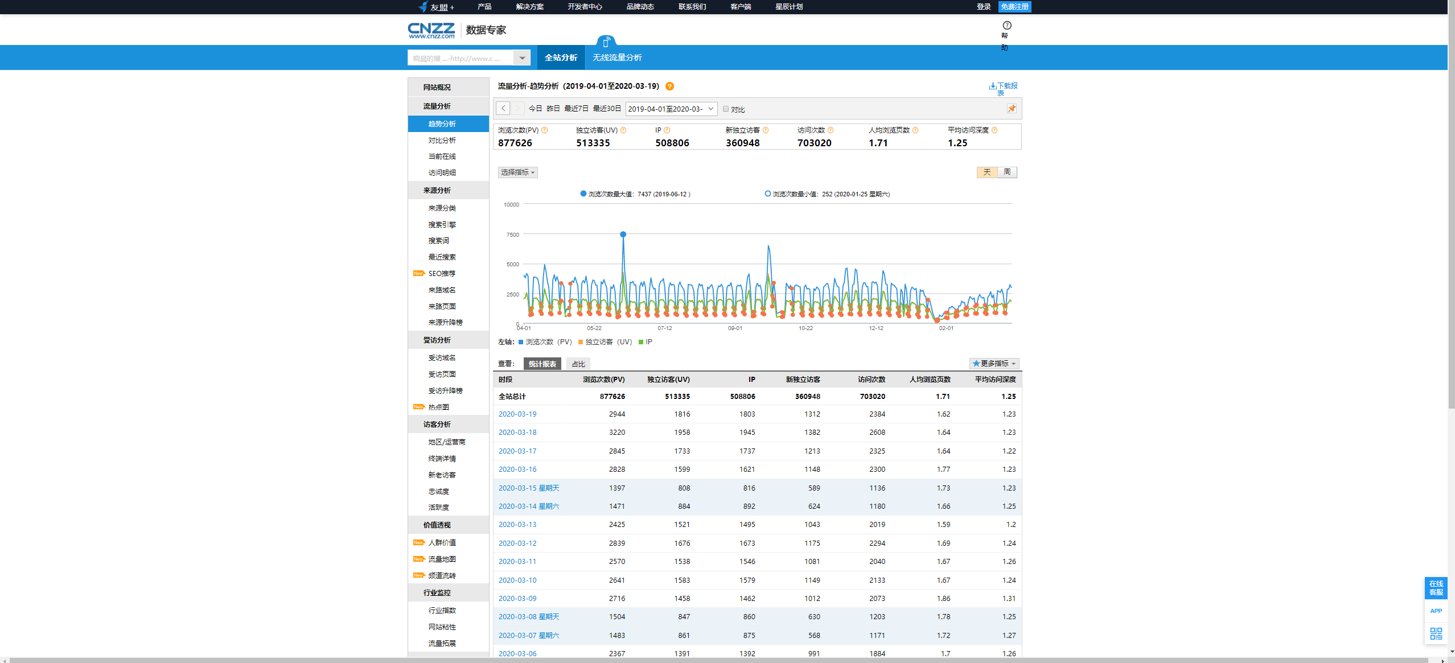Collapse the 流量分析 sidebar section
Screen dimensions: 1455x663
[x=448, y=106]
